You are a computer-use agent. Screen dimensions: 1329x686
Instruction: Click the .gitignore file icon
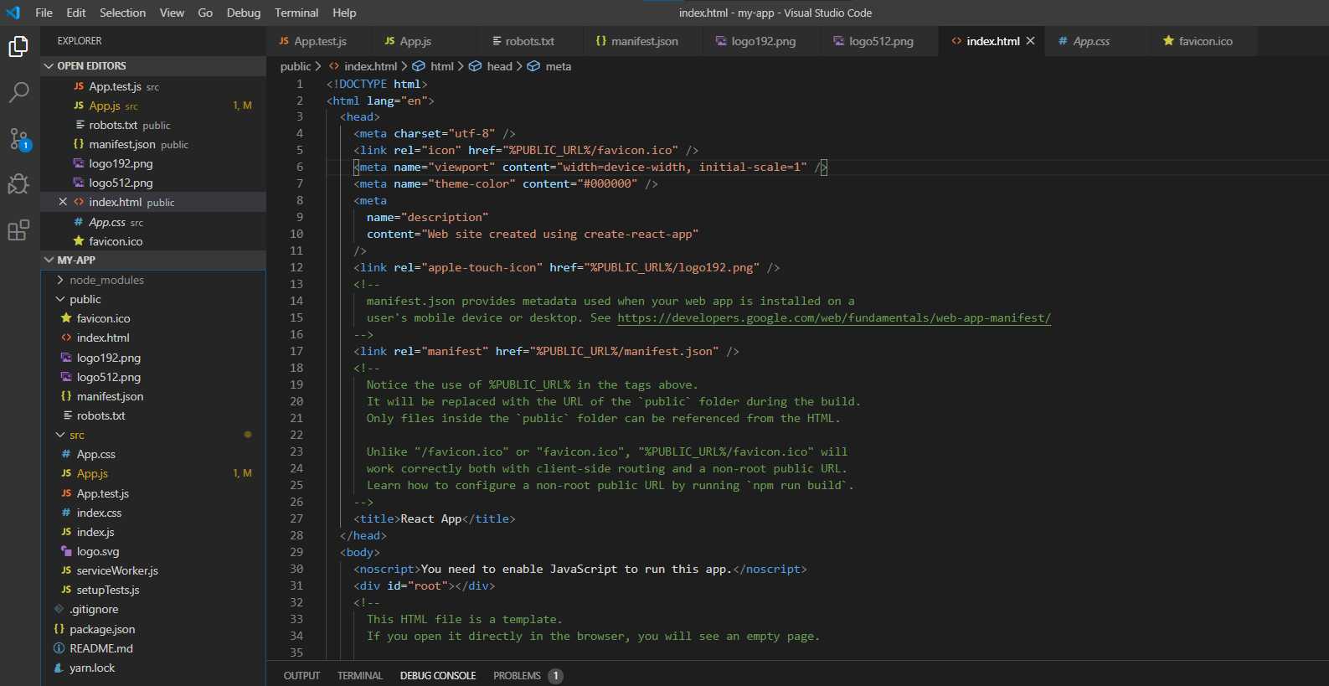[59, 609]
